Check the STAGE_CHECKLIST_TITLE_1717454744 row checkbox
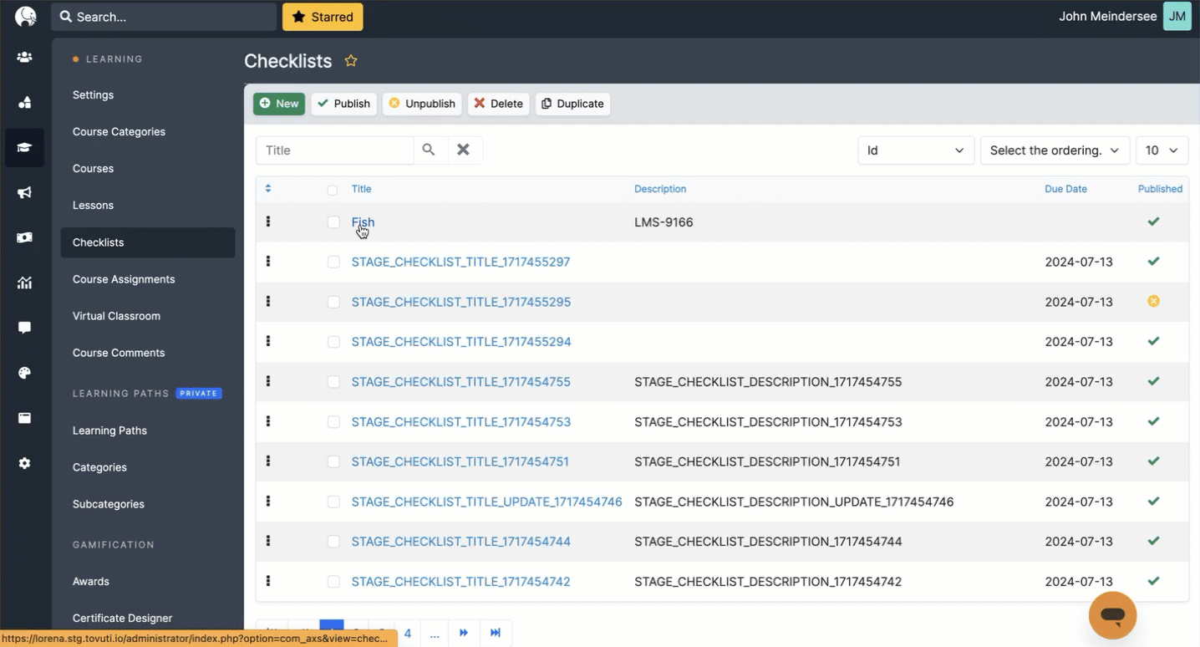The image size is (1200, 647). click(333, 542)
